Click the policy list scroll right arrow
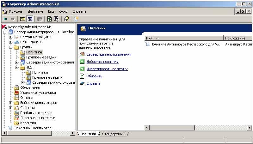The width and height of the screenshot is (253, 144). [250, 128]
